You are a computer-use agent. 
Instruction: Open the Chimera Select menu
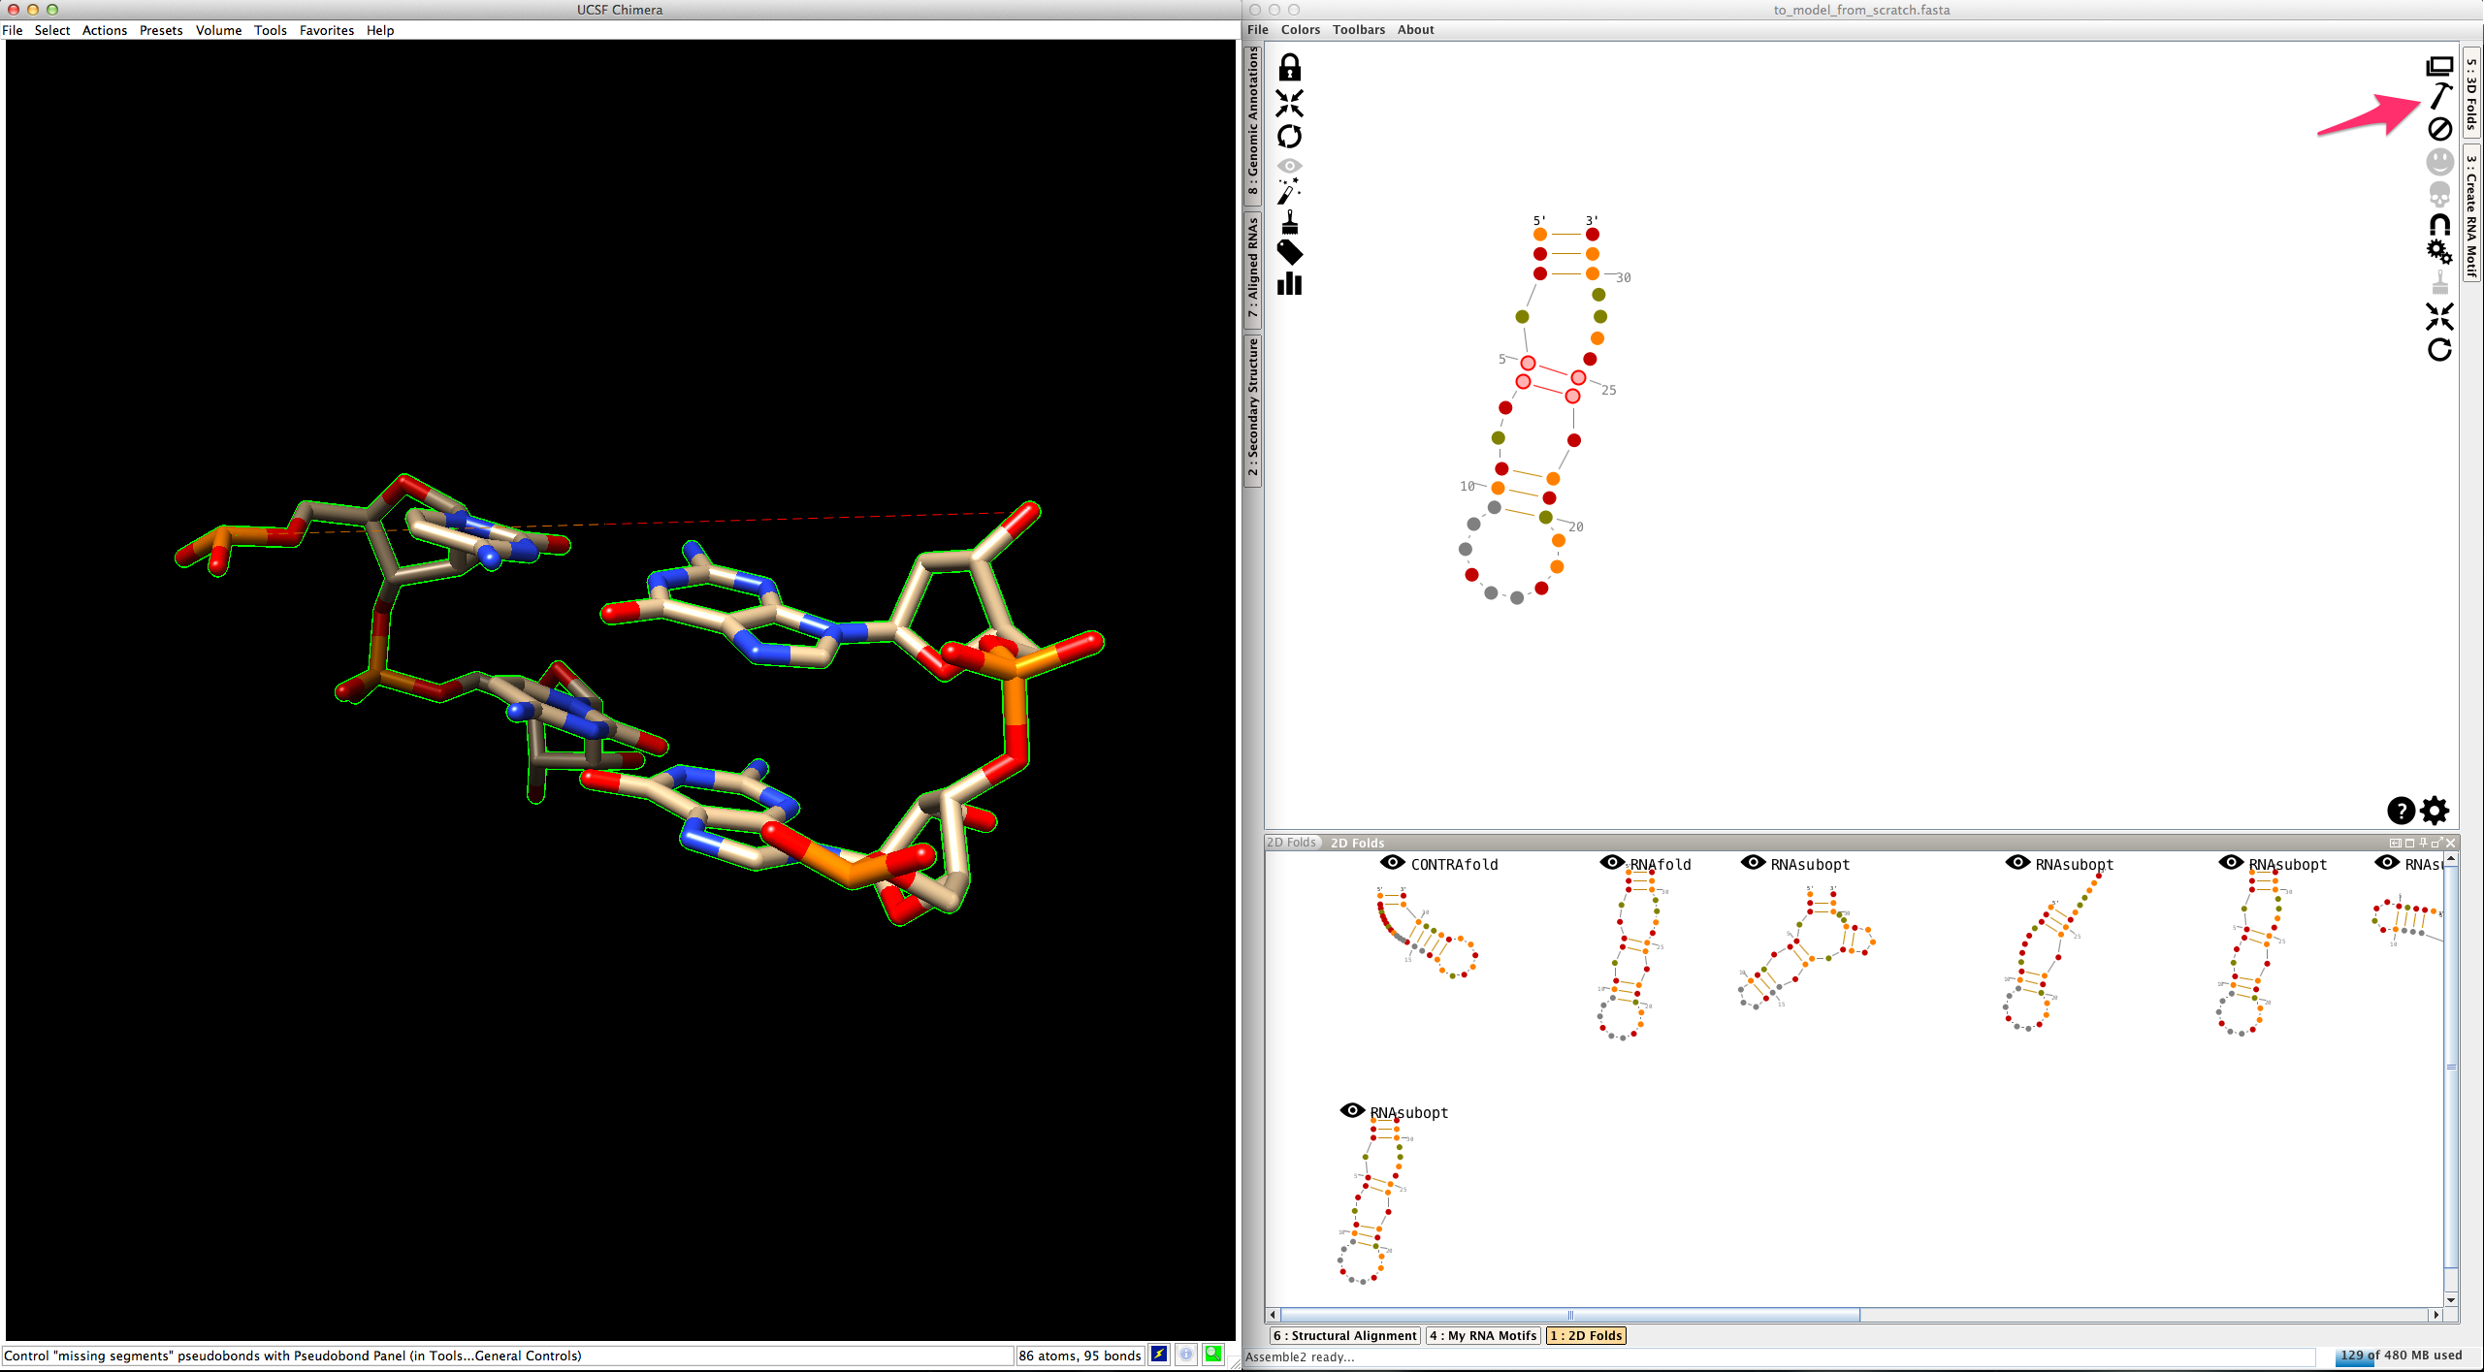[52, 30]
